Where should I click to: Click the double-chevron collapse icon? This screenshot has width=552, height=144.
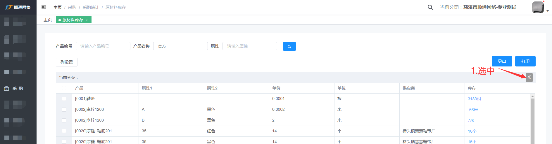click(x=529, y=78)
